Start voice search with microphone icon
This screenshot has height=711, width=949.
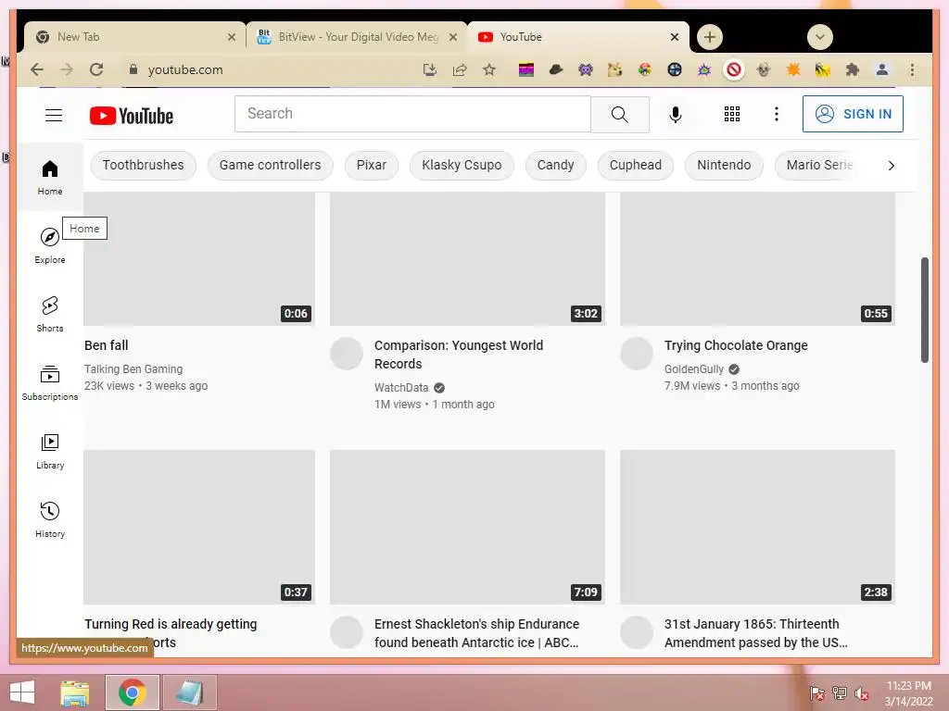676,114
